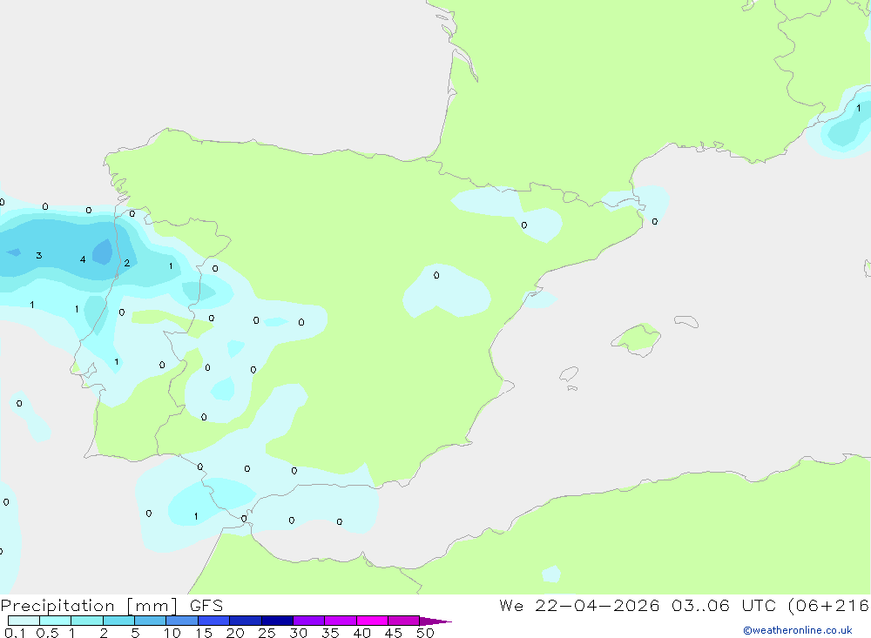Image resolution: width=871 pixels, height=638 pixels.
Task: Click the legend label '50'
Action: click(x=425, y=633)
